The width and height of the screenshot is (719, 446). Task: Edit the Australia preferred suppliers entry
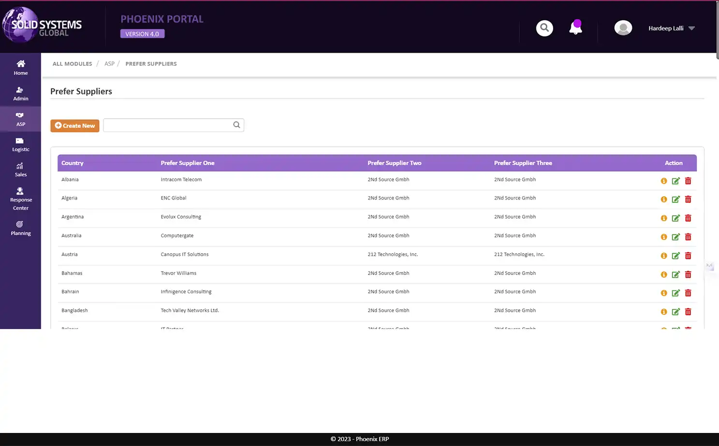[x=675, y=237]
